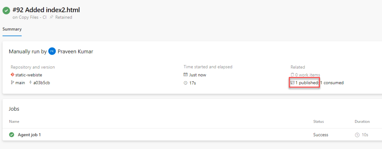Click the green build success icon beside #92
The width and height of the screenshot is (382, 149).
(x=6, y=11)
